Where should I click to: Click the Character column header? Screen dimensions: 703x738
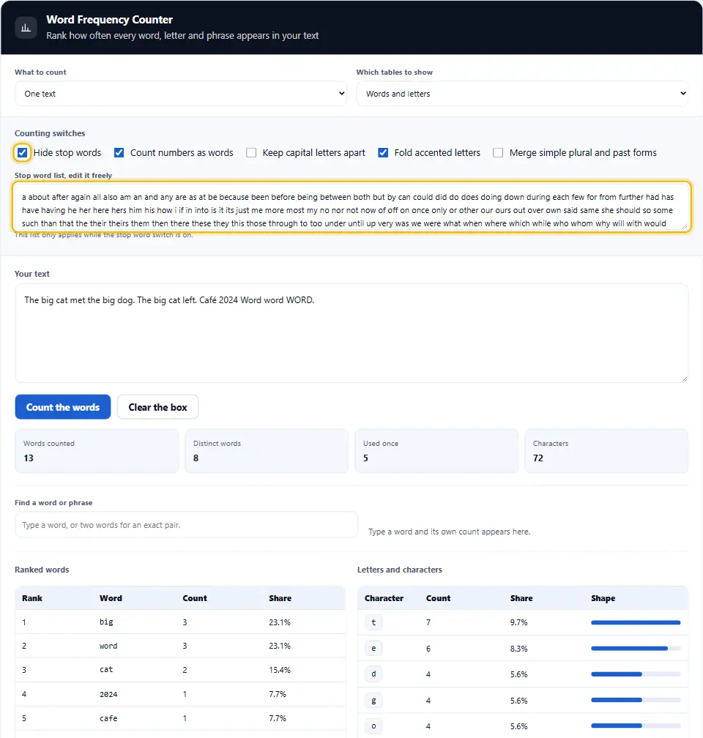(384, 598)
